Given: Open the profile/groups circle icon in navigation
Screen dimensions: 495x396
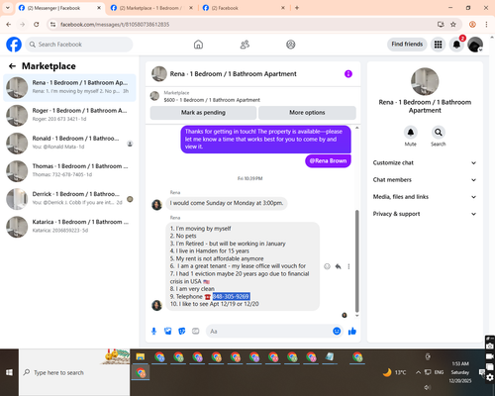Looking at the screenshot, I should pos(291,45).
